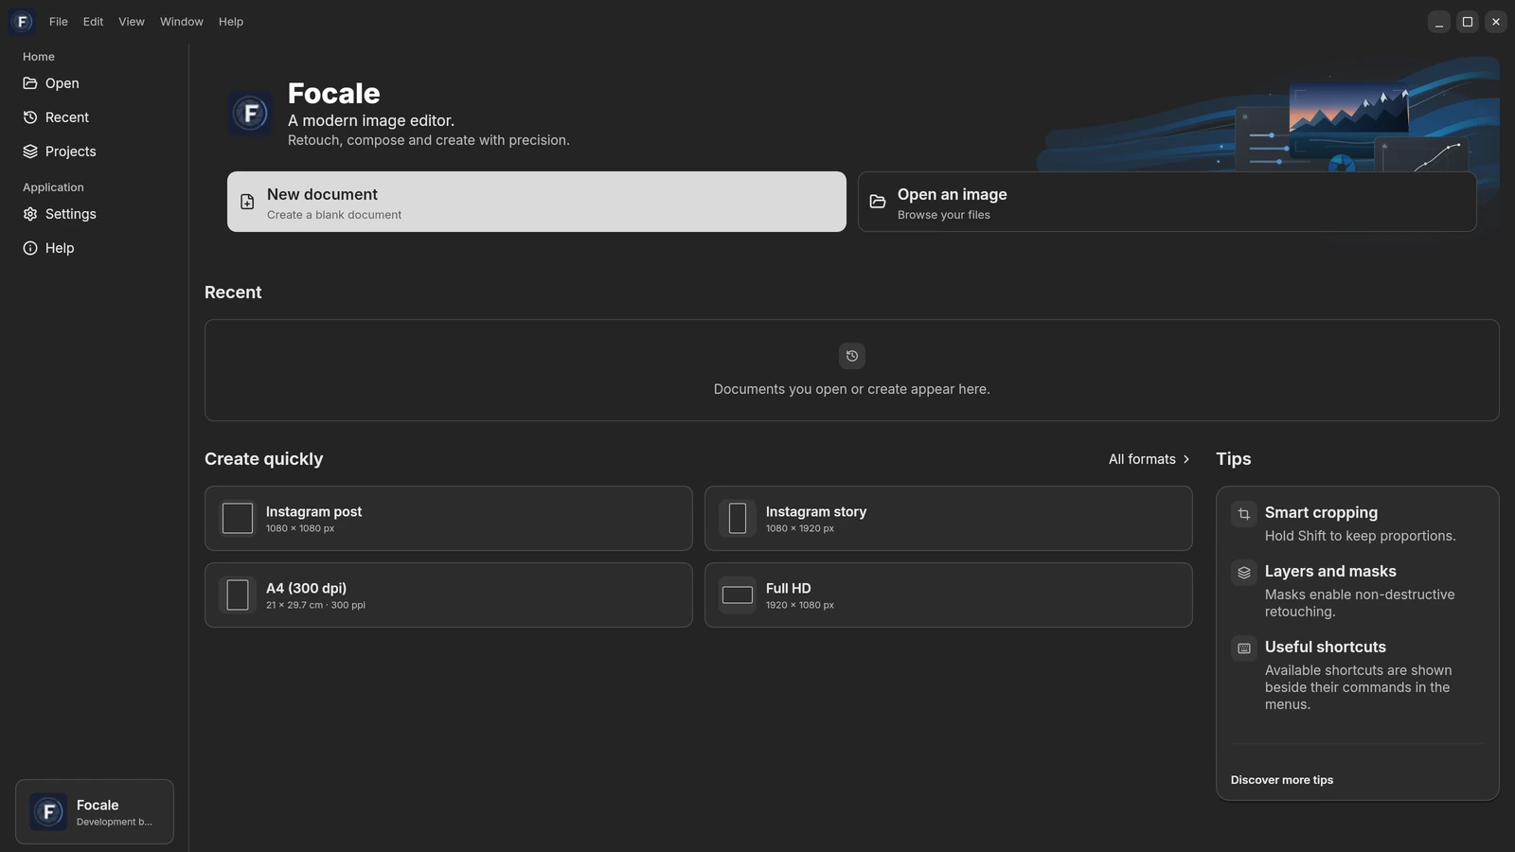Maximize the Focale window
The height and width of the screenshot is (852, 1515).
point(1468,22)
